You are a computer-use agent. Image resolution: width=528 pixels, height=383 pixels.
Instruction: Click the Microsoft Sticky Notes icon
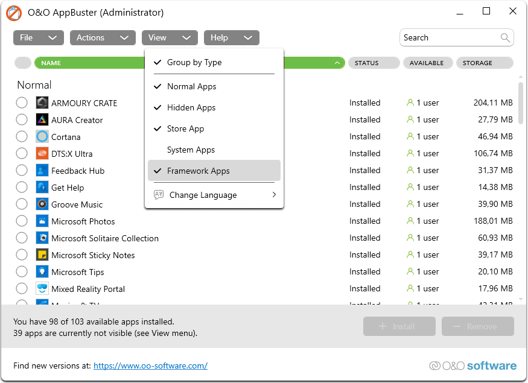[42, 255]
